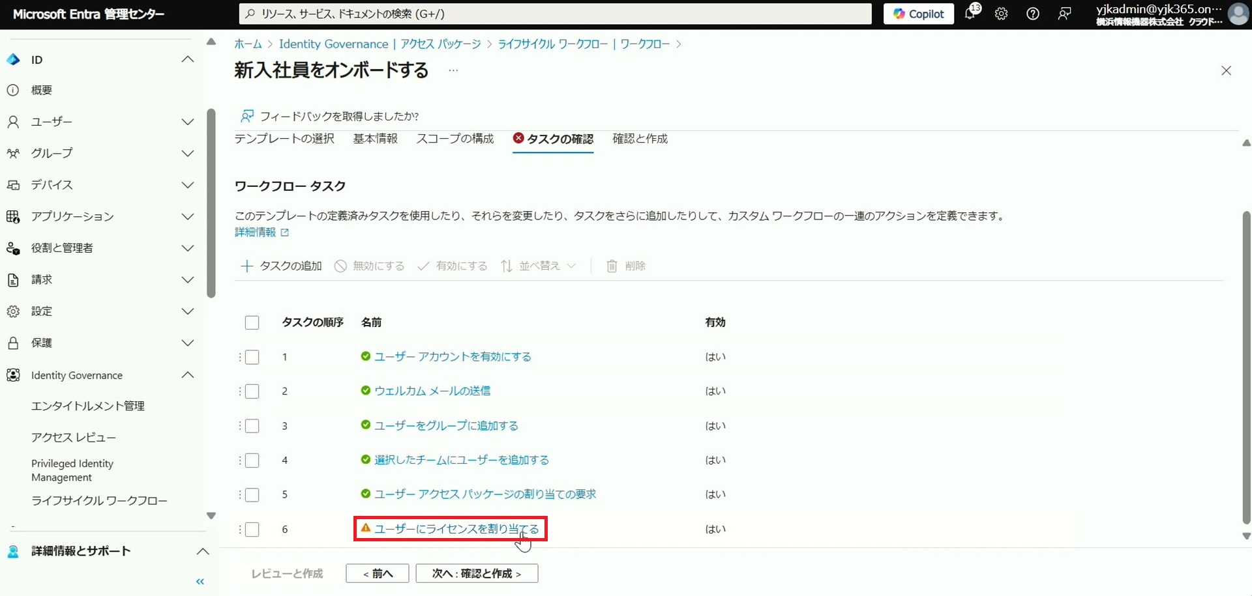Screen dimensions: 1252x596
Task: Click the < 前へ button
Action: [378, 574]
